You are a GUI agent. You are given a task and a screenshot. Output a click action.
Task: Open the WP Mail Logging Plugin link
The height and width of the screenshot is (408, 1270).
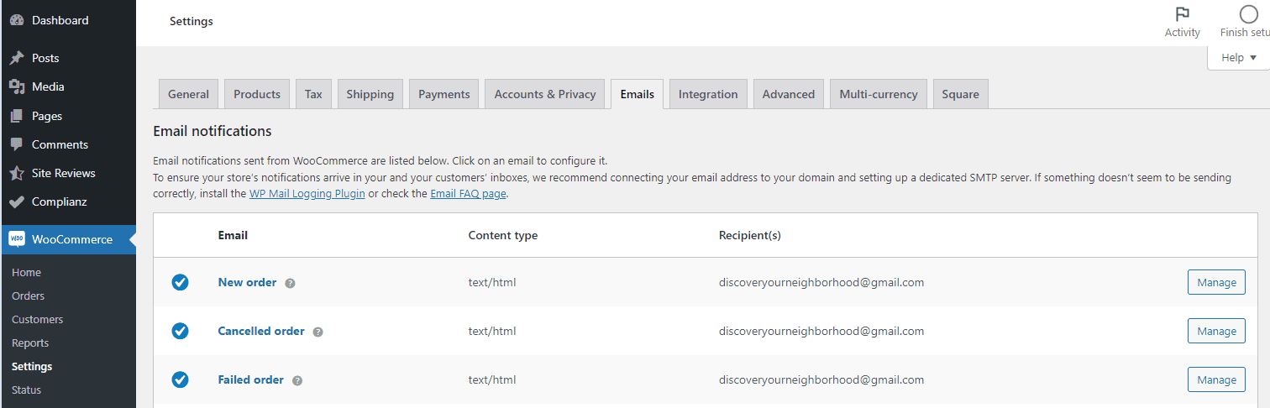[x=307, y=193]
